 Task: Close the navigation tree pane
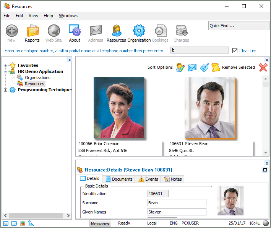pos(70,60)
